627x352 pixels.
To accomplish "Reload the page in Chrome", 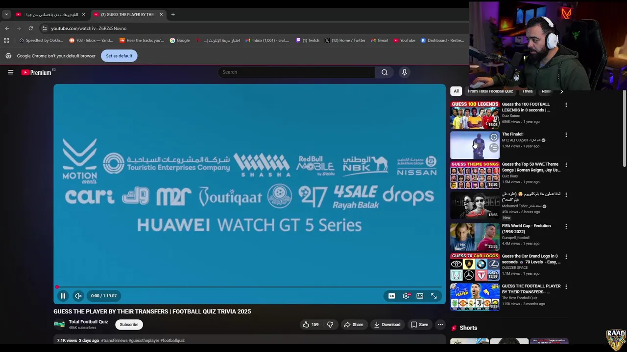I will (30, 28).
